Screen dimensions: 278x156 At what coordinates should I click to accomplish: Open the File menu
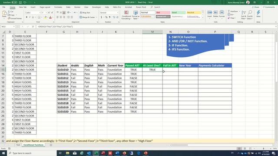tap(4, 7)
